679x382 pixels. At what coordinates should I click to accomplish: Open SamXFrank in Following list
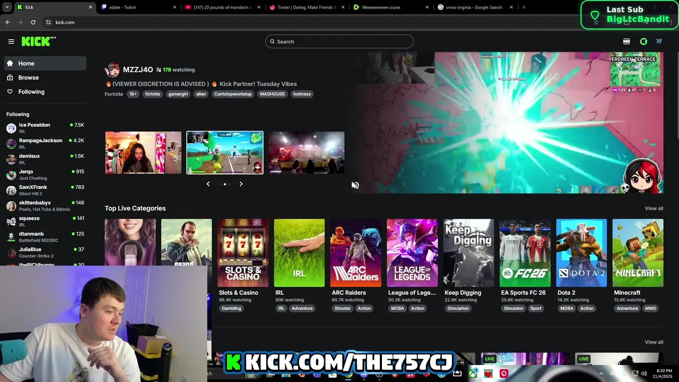[x=45, y=190]
